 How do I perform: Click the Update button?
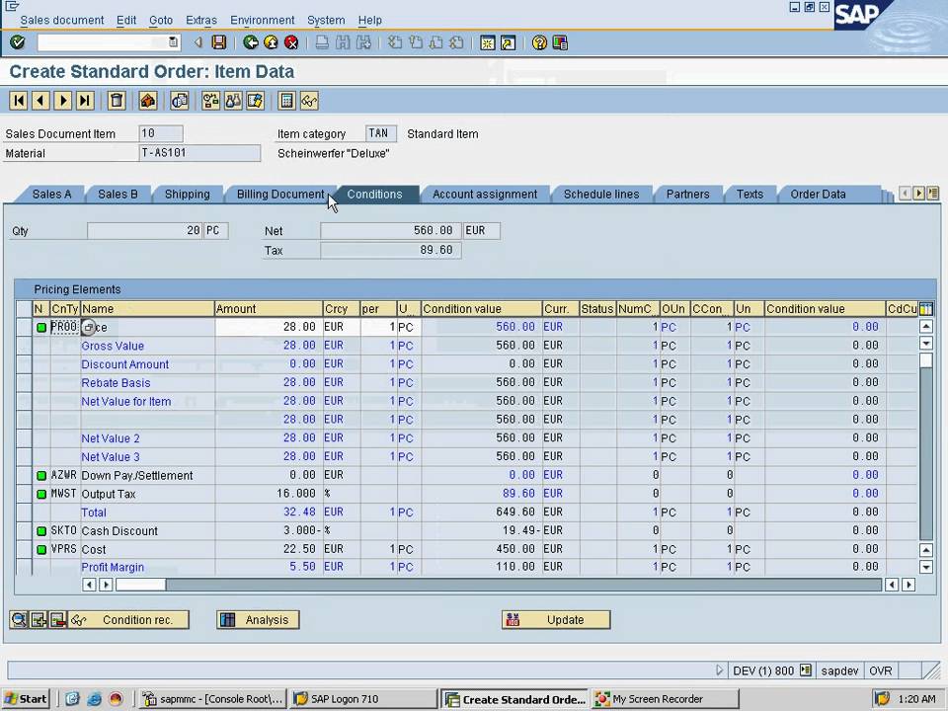pyautogui.click(x=556, y=620)
